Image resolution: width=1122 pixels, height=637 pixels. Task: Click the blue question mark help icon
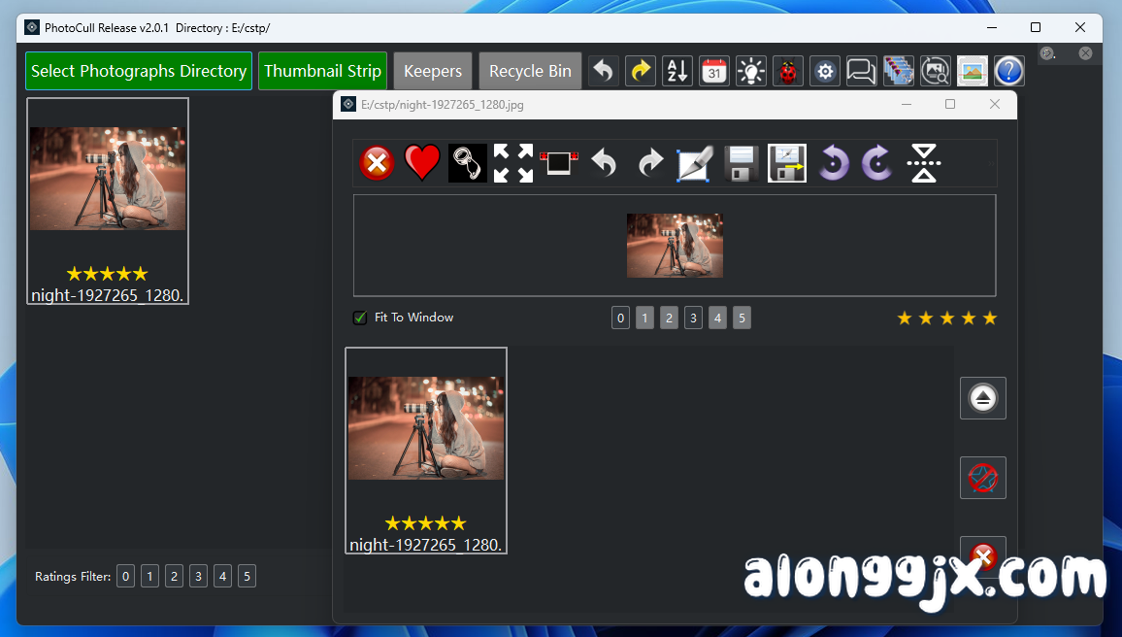[1008, 71]
